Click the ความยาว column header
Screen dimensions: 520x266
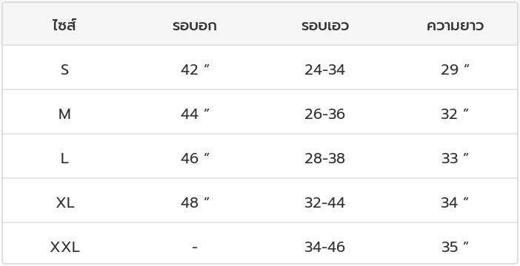point(455,26)
